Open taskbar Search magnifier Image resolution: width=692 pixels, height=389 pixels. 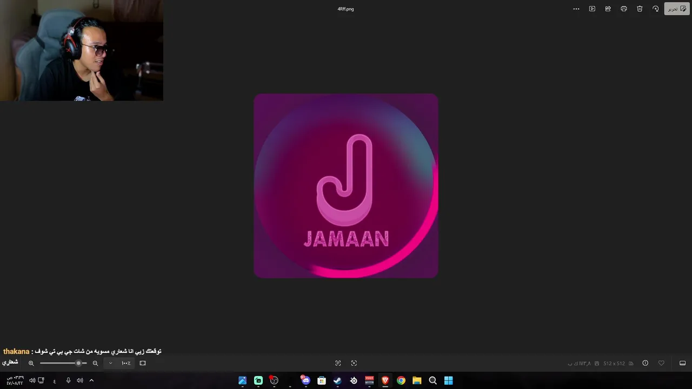[x=432, y=380]
